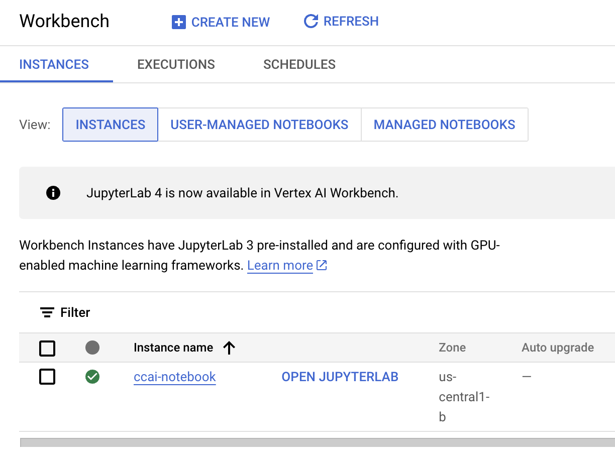This screenshot has height=460, width=615.
Task: Select the Instances view toggle button
Action: click(x=110, y=125)
